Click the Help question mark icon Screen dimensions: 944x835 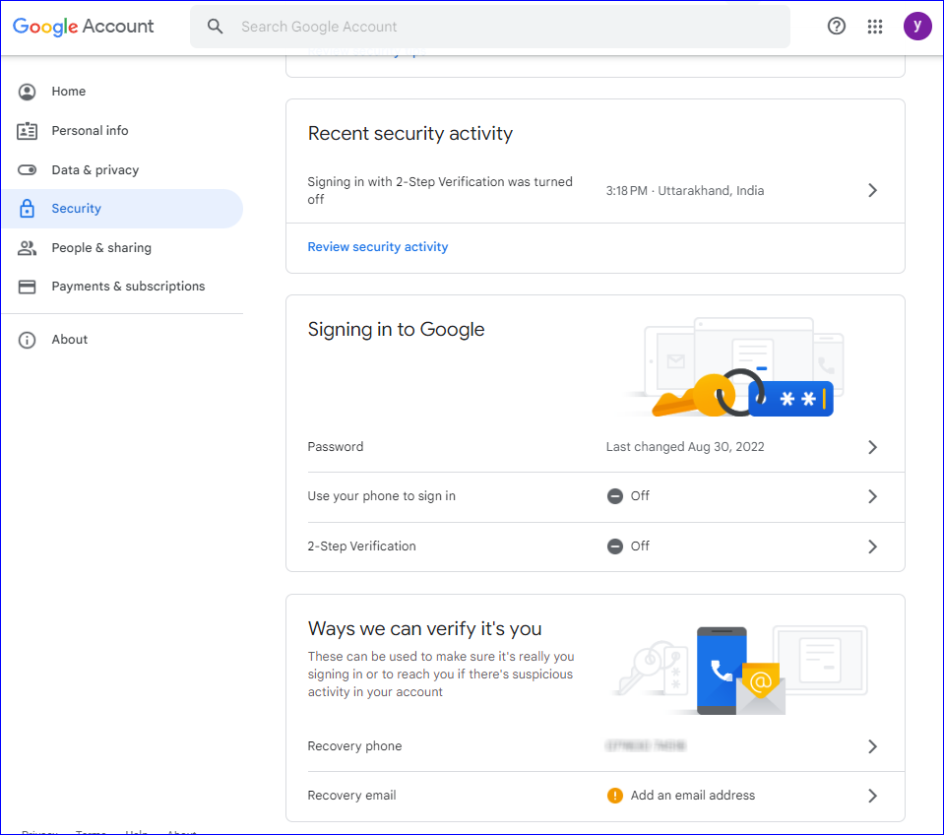(x=836, y=26)
